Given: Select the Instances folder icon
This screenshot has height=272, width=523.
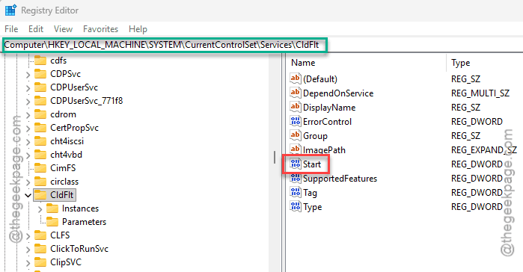Looking at the screenshot, I should coord(52,208).
